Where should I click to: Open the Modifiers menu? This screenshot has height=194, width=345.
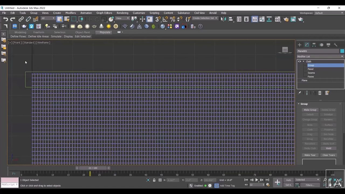coord(71,13)
